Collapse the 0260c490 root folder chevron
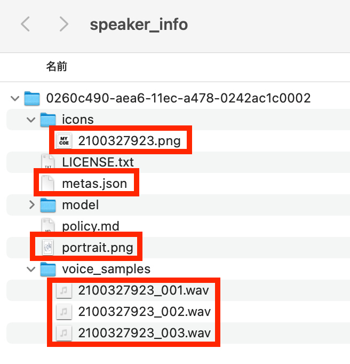The image size is (350, 364). [x=14, y=98]
